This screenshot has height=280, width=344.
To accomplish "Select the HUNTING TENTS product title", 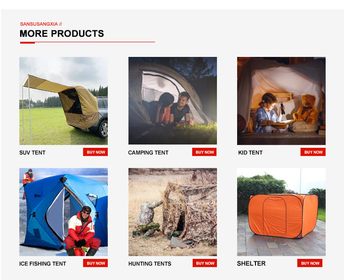I will pyautogui.click(x=150, y=264).
